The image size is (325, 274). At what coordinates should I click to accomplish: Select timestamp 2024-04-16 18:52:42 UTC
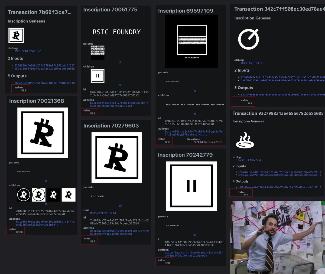click(x=208, y=142)
